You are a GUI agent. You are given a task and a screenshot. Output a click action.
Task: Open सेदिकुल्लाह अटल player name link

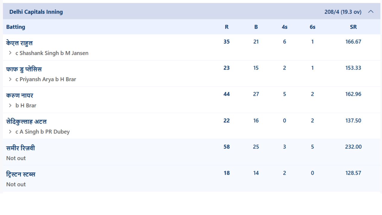pos(26,122)
